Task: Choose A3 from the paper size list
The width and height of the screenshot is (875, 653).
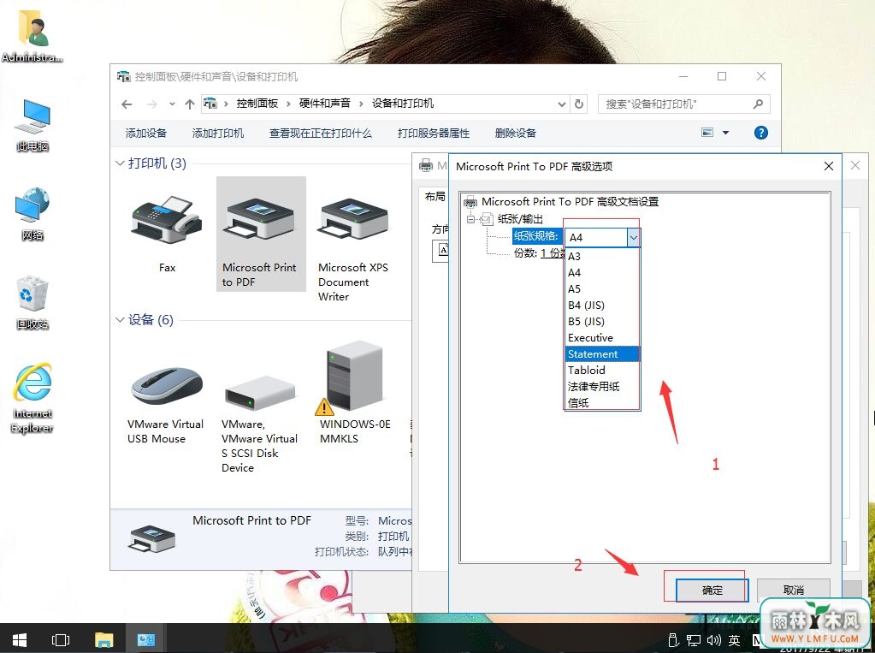Action: point(602,257)
